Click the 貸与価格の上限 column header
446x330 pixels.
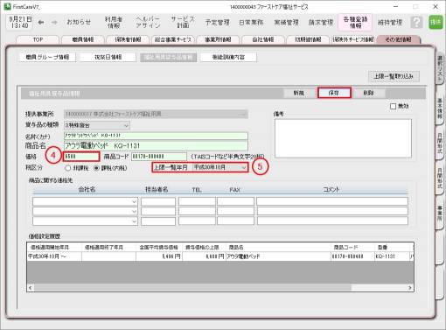205,248
